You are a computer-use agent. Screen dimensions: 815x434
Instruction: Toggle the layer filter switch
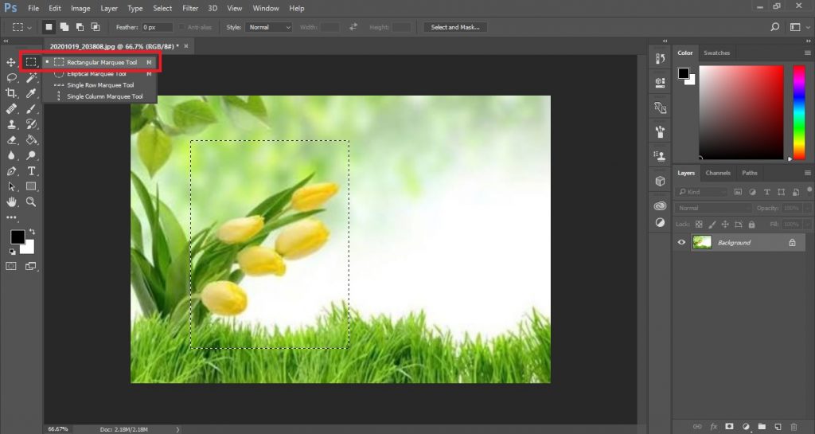[809, 191]
